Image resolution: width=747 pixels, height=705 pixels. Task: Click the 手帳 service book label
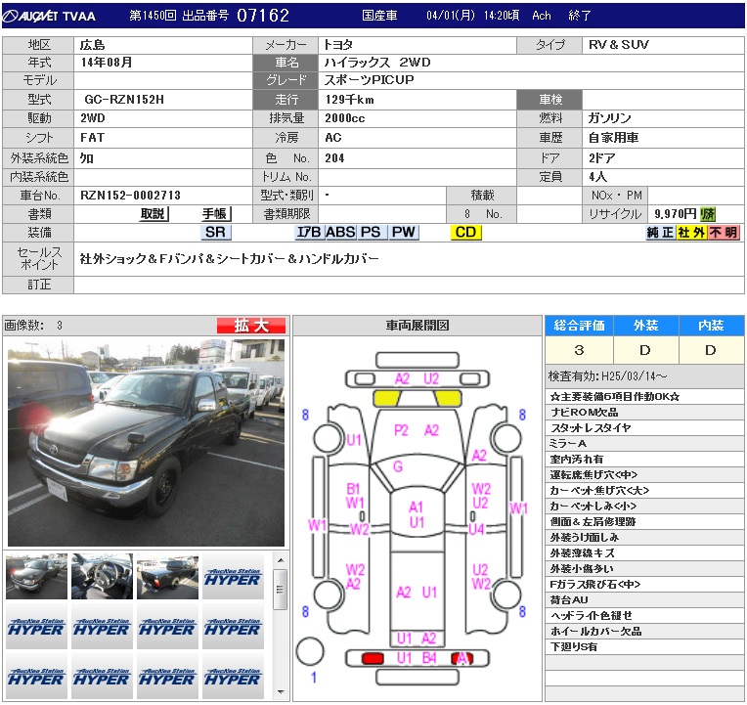215,214
